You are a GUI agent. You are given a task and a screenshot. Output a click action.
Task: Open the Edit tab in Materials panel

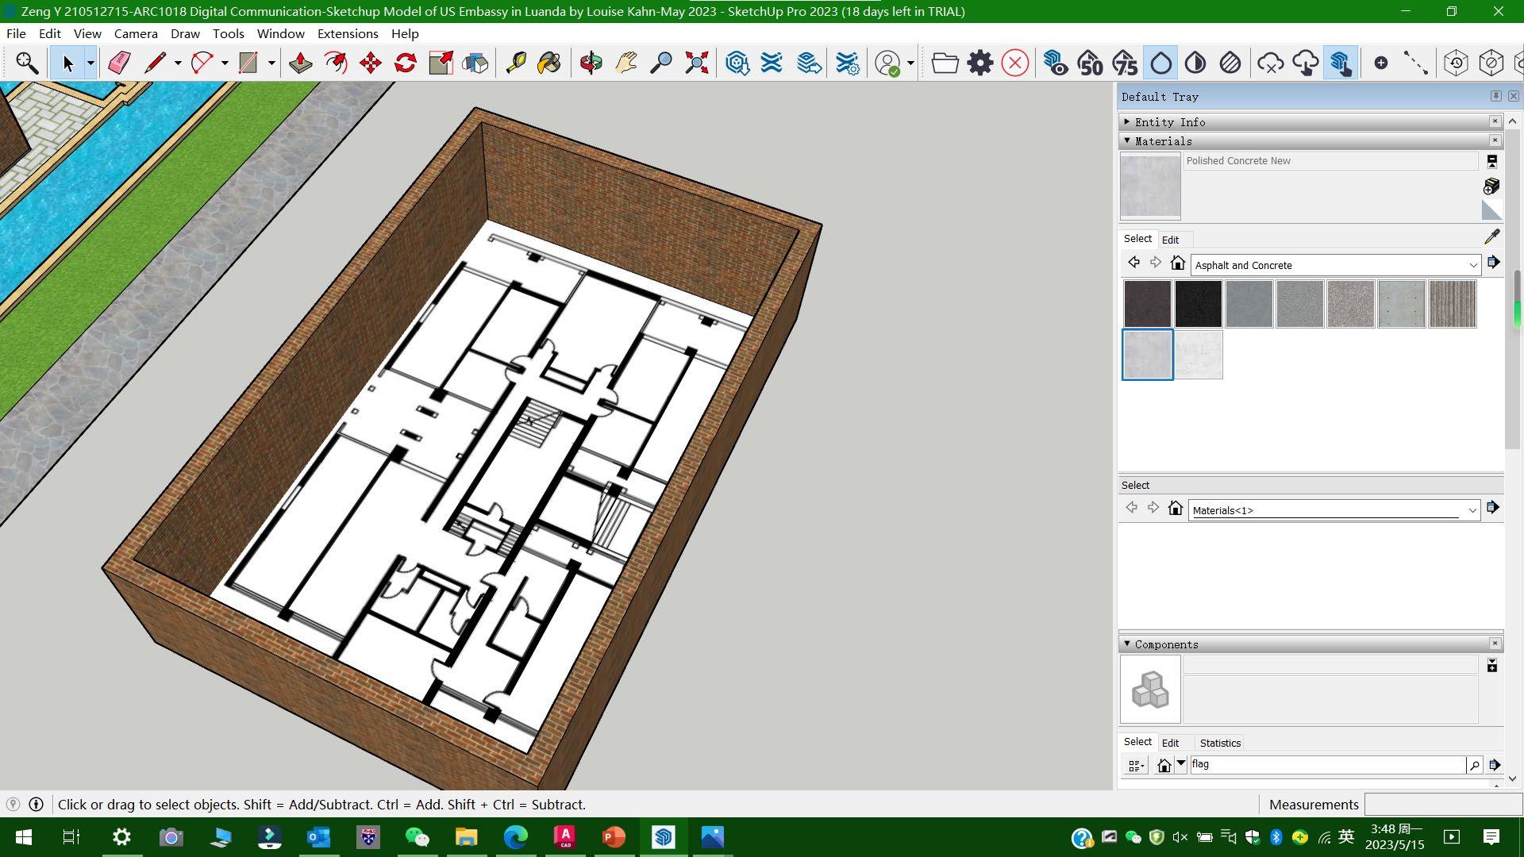tap(1170, 240)
